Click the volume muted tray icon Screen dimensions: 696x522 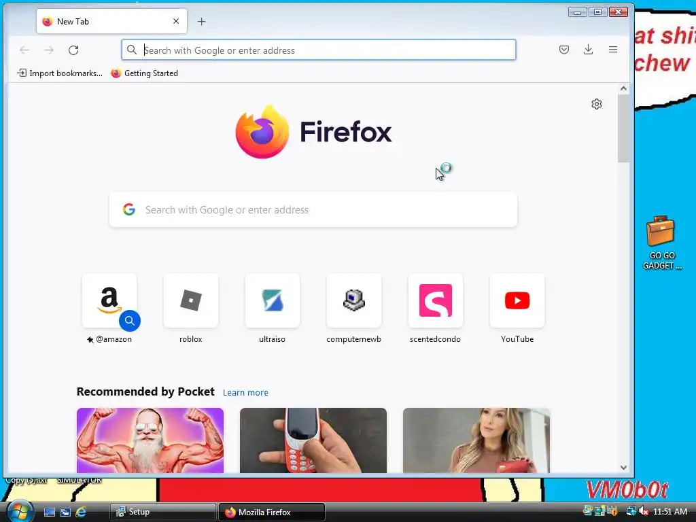[643, 511]
